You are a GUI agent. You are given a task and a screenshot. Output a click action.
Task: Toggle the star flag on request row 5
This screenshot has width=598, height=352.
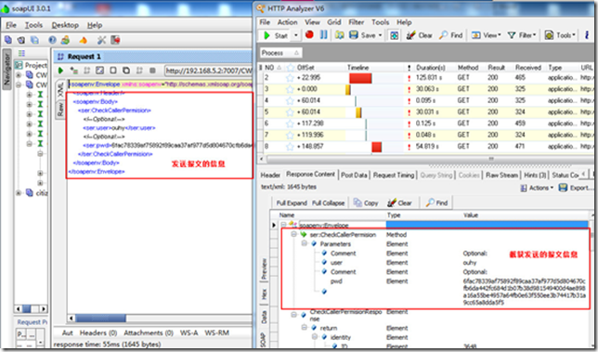pyautogui.click(x=291, y=112)
